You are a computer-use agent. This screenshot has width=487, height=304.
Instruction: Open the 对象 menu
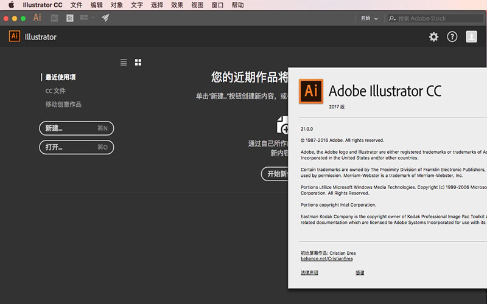click(117, 5)
